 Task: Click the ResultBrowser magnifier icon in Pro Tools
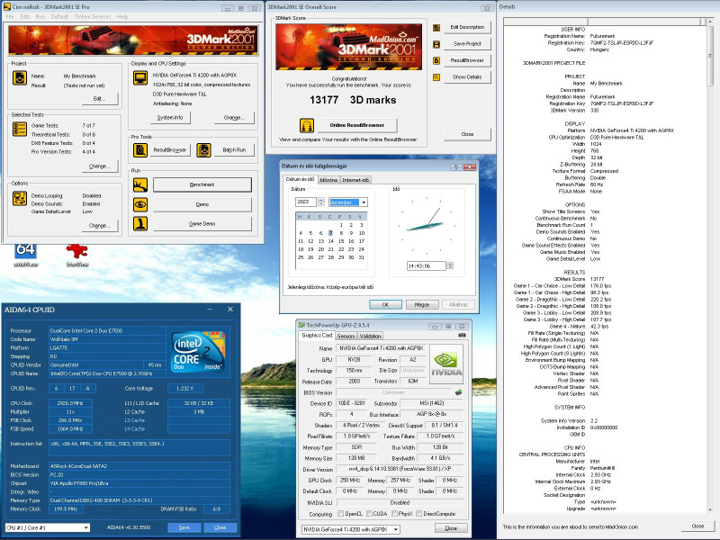[140, 150]
